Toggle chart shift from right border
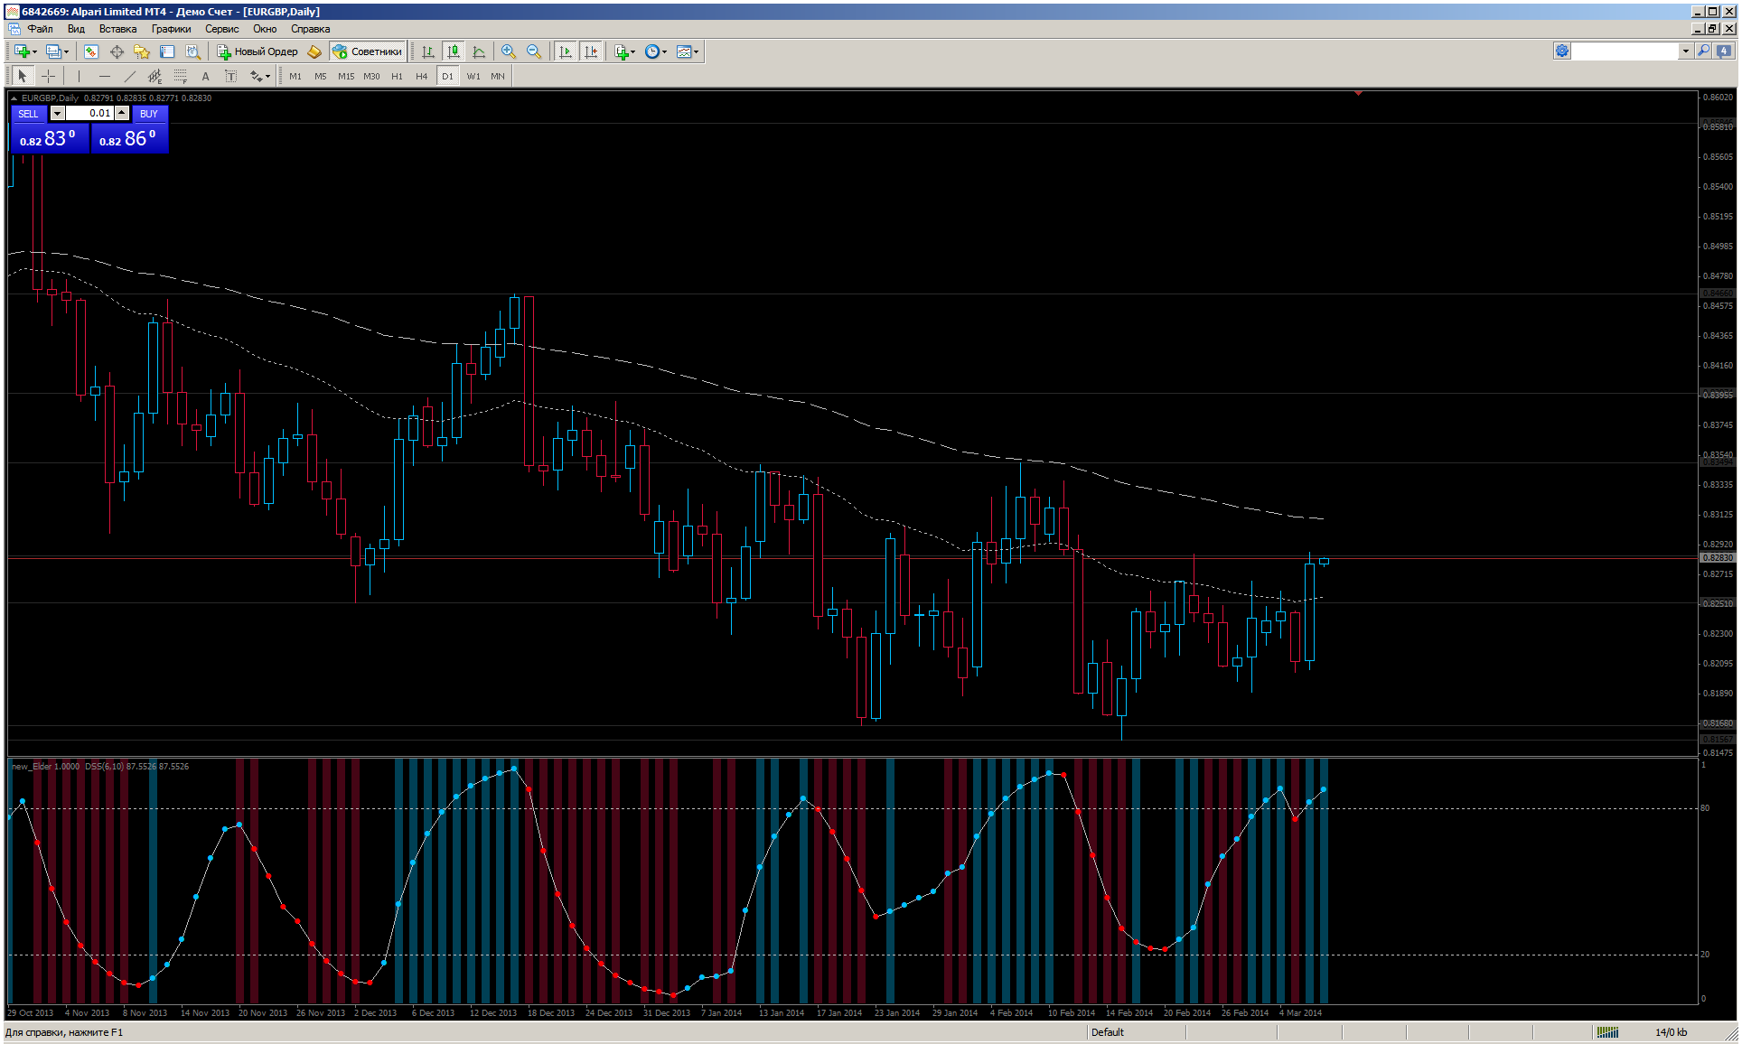 click(x=591, y=51)
